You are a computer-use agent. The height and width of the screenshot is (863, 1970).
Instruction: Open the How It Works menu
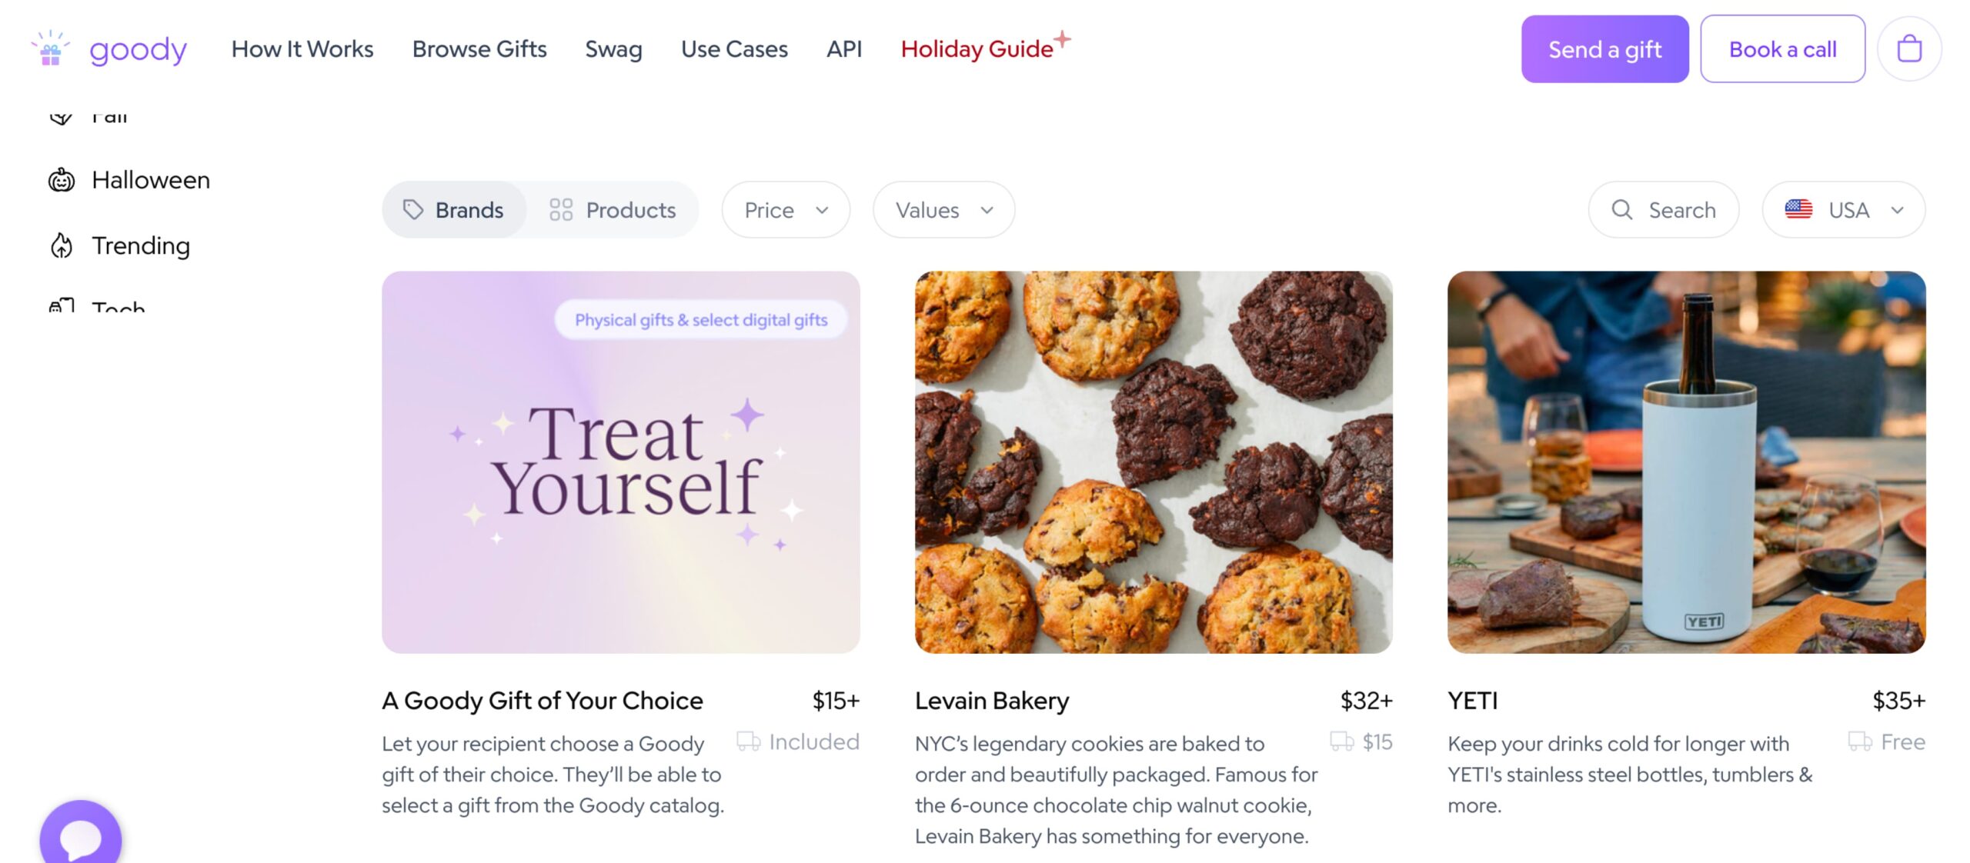pyautogui.click(x=302, y=49)
